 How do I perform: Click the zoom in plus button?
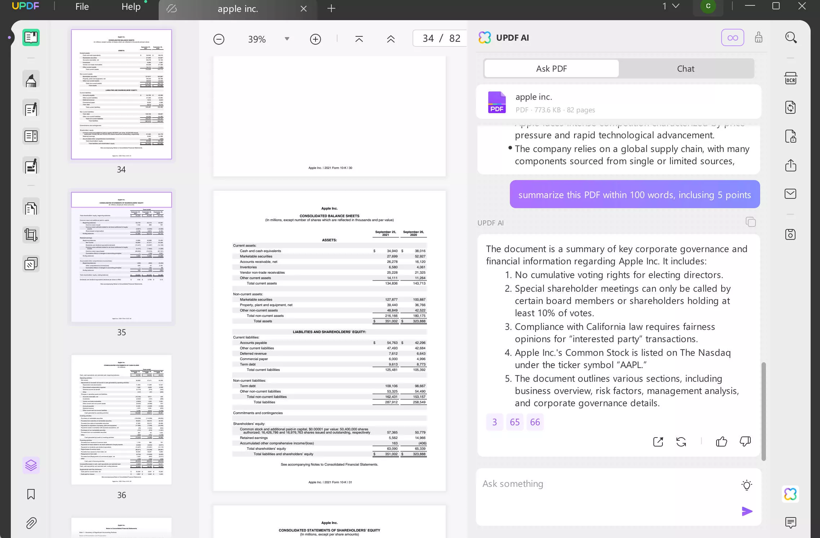click(316, 39)
